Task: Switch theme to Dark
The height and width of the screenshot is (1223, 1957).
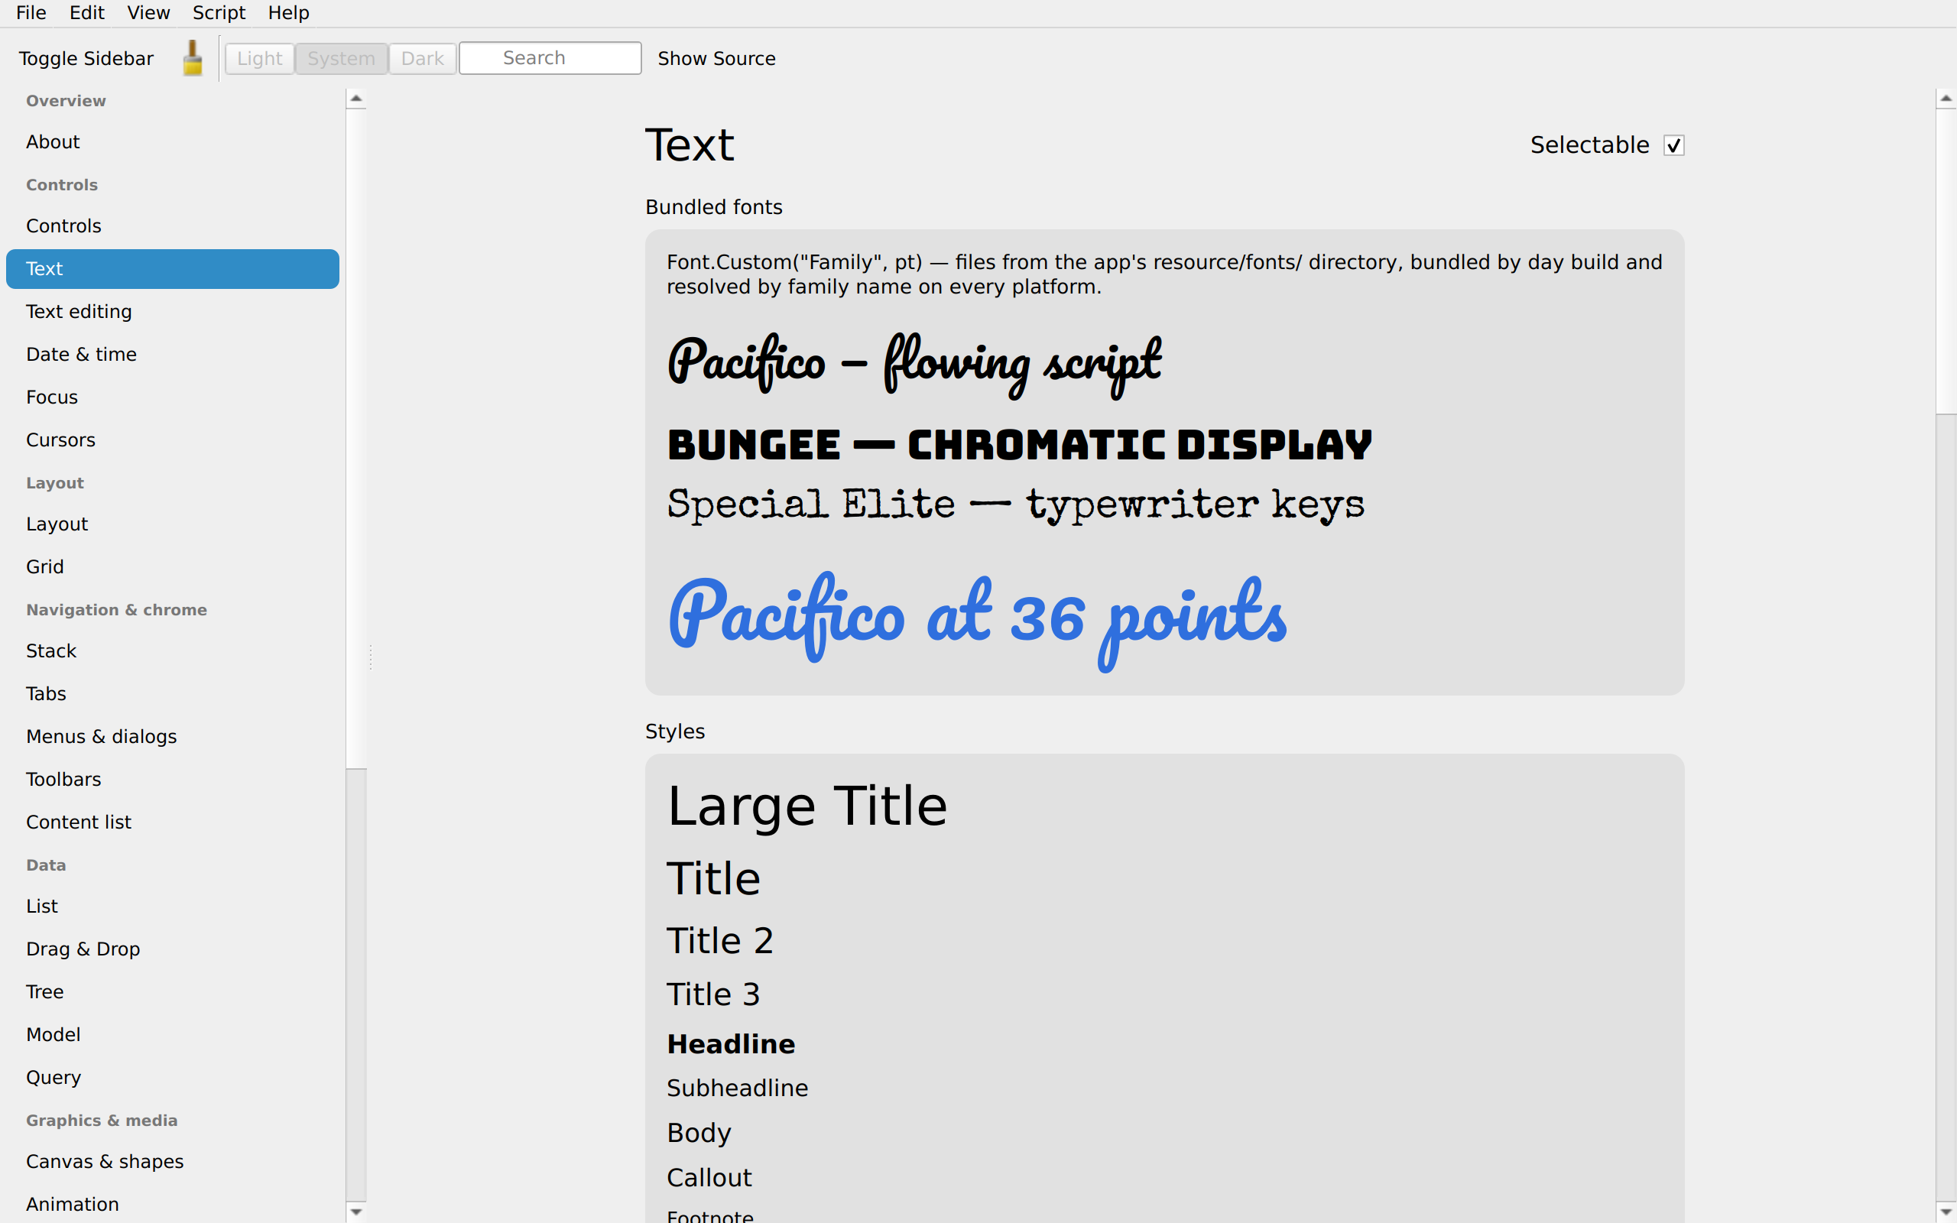Action: tap(422, 58)
